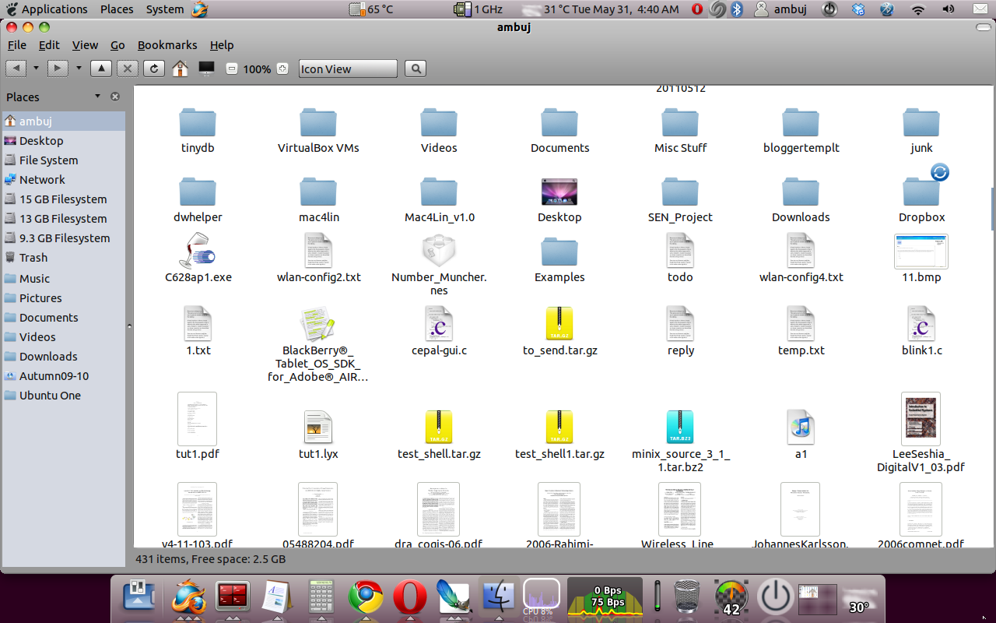The height and width of the screenshot is (623, 996).
Task: Open the Icon View selector dropdown
Action: 348,69
